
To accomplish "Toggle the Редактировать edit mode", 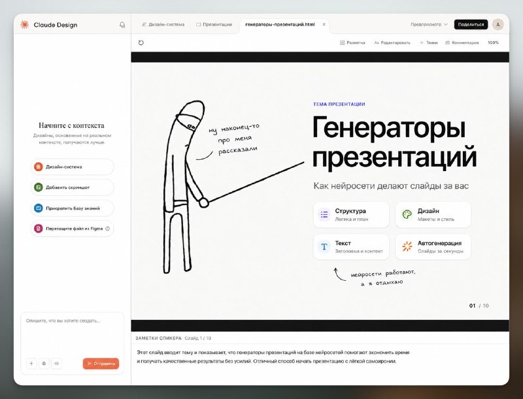I will pyautogui.click(x=392, y=42).
